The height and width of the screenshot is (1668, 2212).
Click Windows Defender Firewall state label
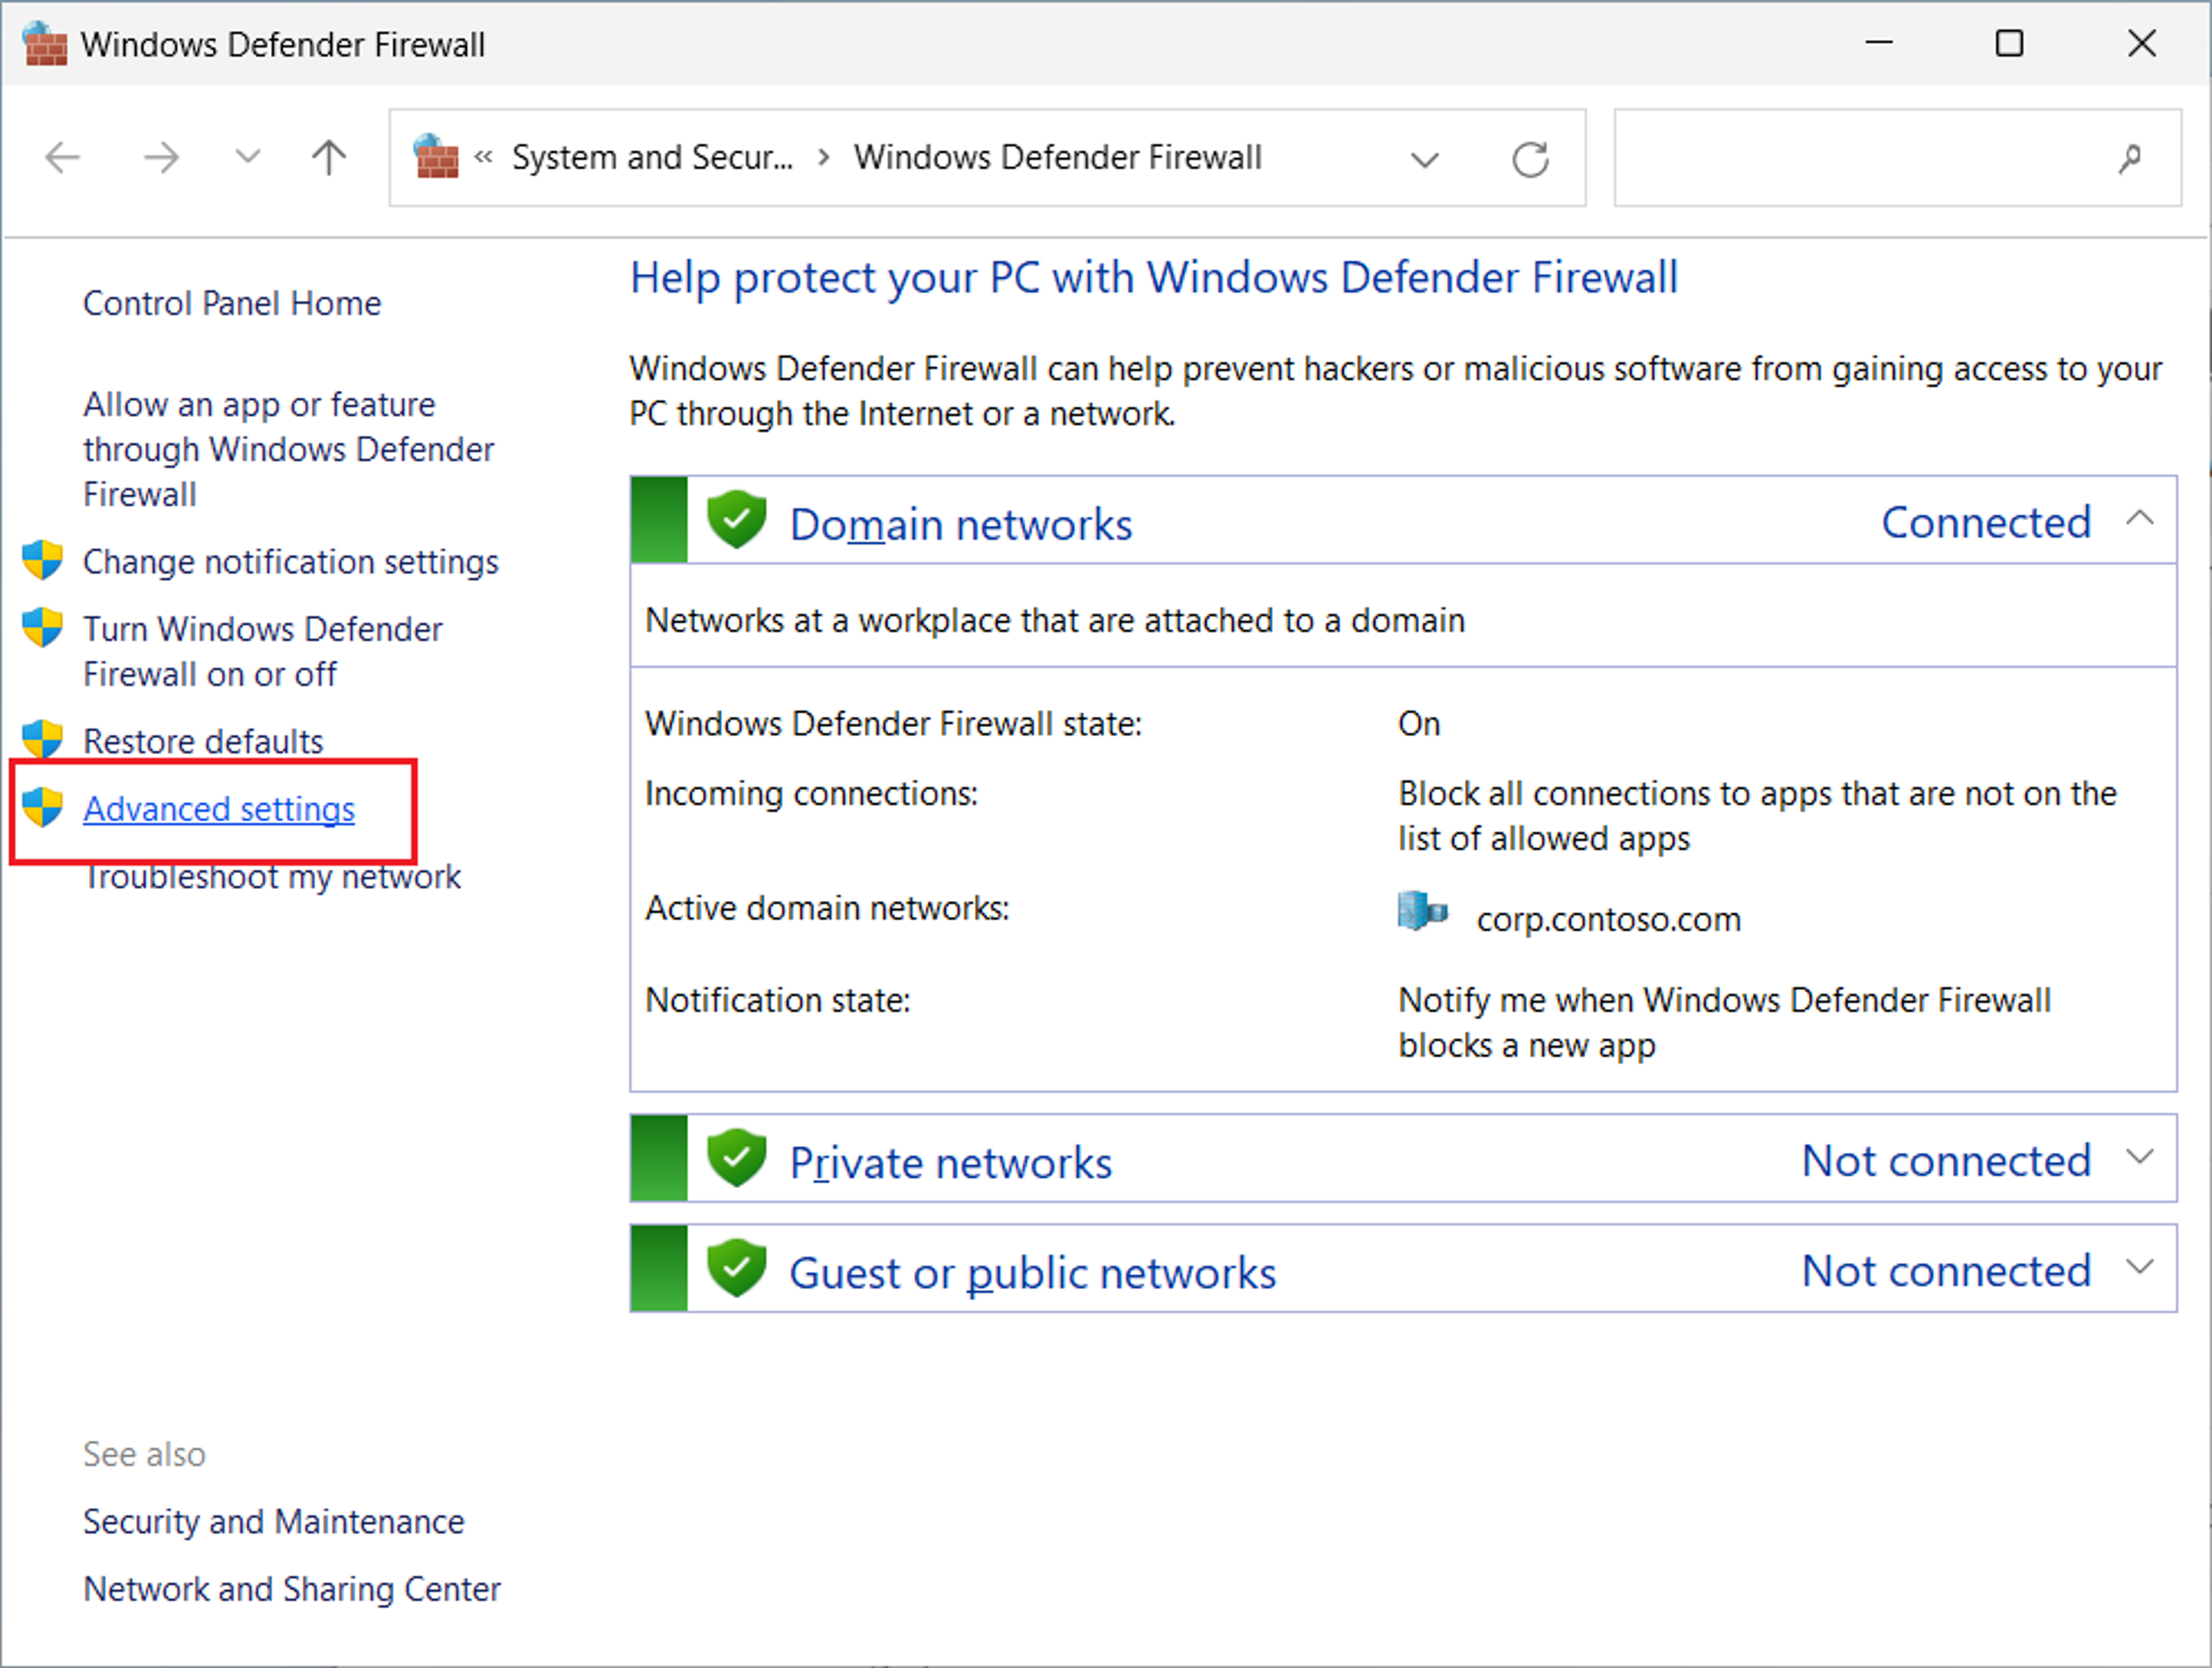[x=893, y=723]
